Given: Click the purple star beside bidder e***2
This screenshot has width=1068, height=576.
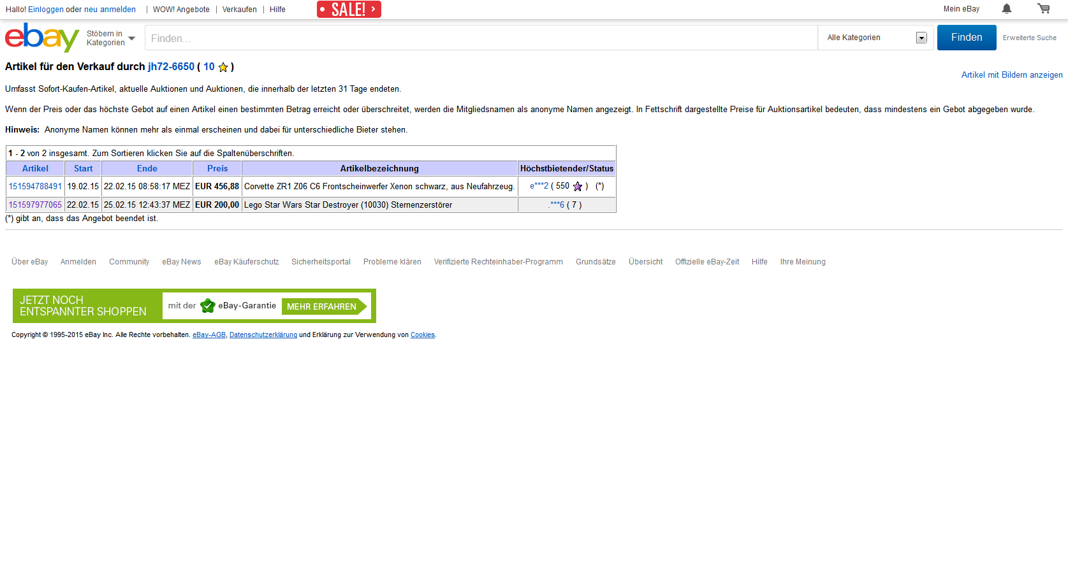Looking at the screenshot, I should (x=578, y=186).
